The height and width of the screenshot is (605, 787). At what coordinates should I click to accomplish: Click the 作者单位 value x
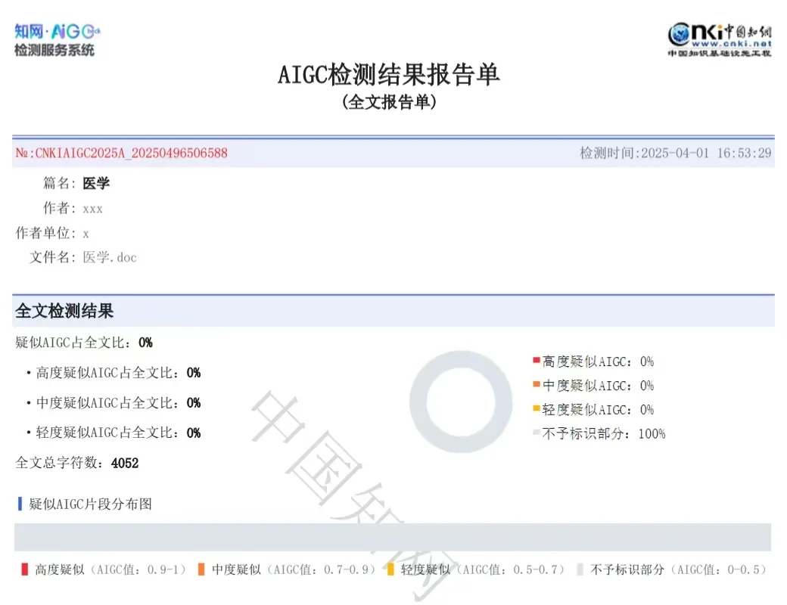pos(86,234)
